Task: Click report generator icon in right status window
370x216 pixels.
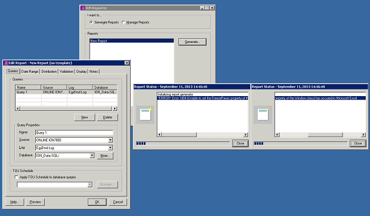Action: pyautogui.click(x=263, y=115)
